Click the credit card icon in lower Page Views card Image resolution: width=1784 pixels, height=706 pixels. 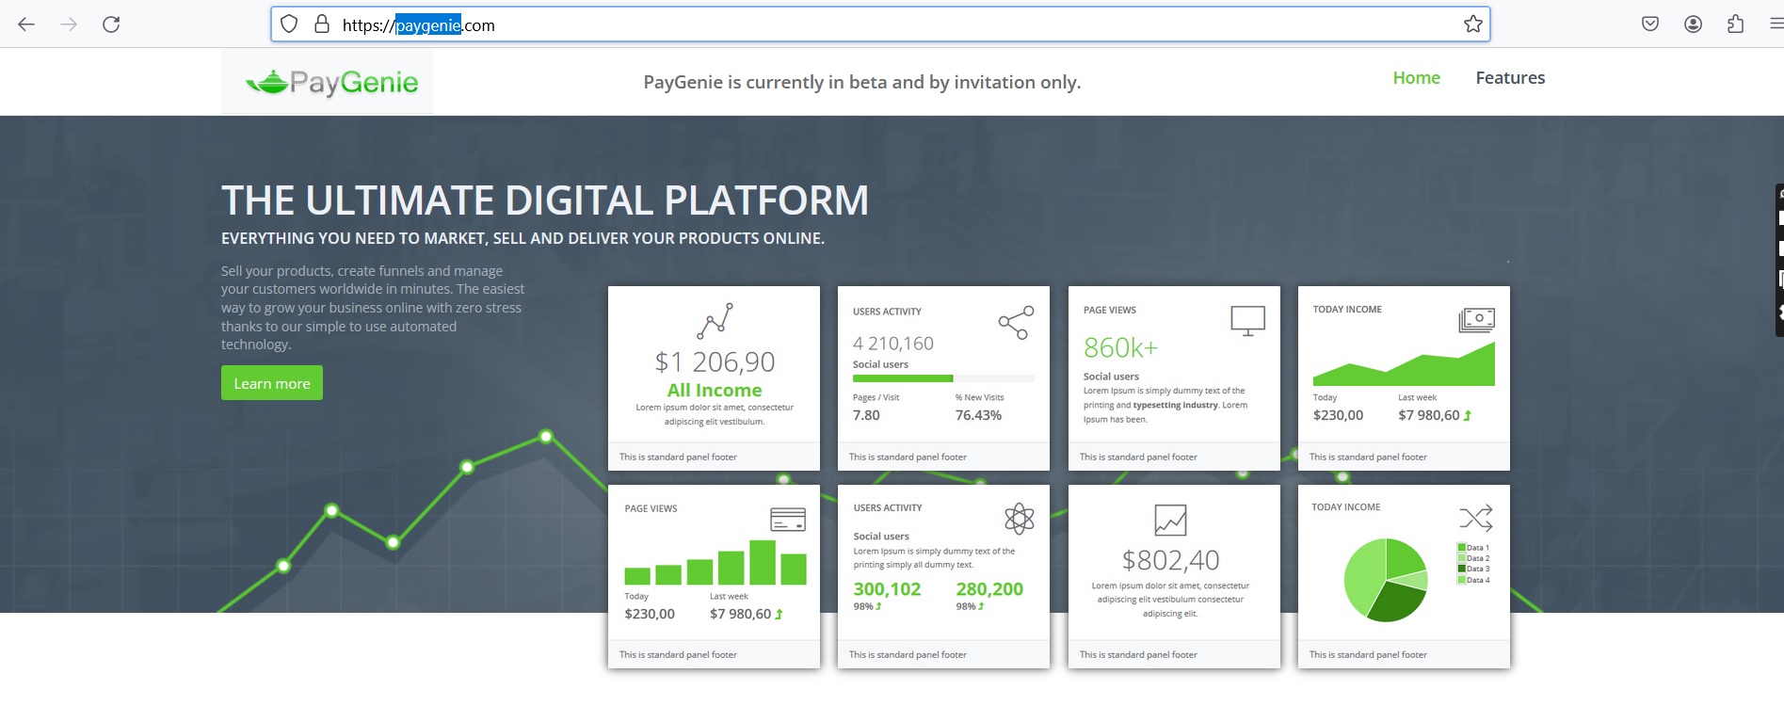pyautogui.click(x=788, y=519)
